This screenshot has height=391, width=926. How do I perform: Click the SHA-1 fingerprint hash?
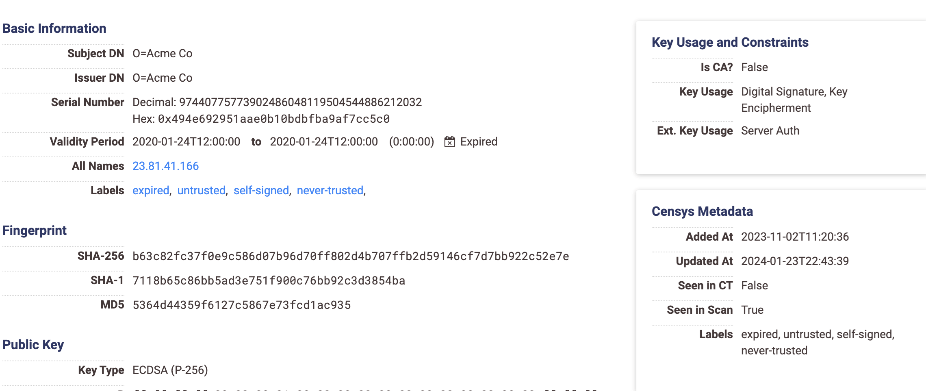click(269, 280)
